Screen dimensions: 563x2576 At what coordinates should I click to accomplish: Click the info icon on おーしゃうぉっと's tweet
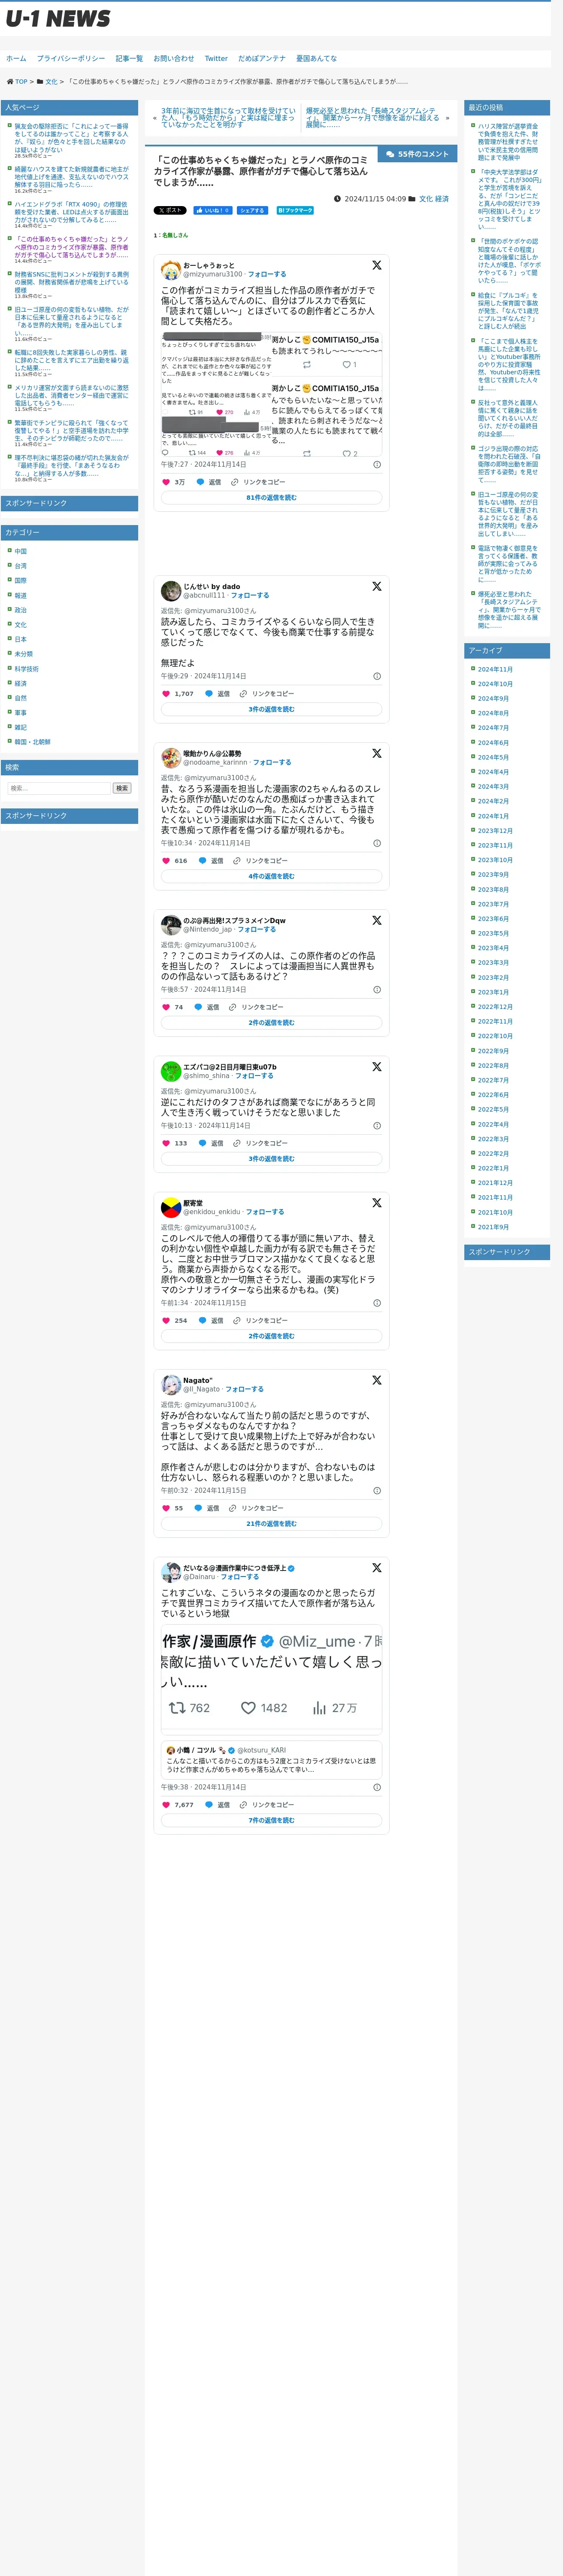click(x=377, y=464)
